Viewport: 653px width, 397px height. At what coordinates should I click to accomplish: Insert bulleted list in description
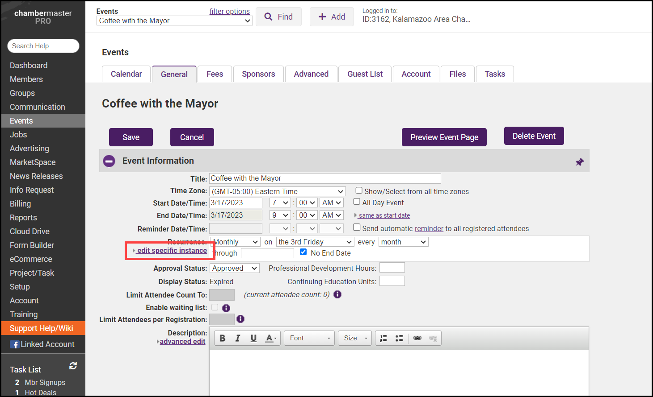click(x=399, y=338)
